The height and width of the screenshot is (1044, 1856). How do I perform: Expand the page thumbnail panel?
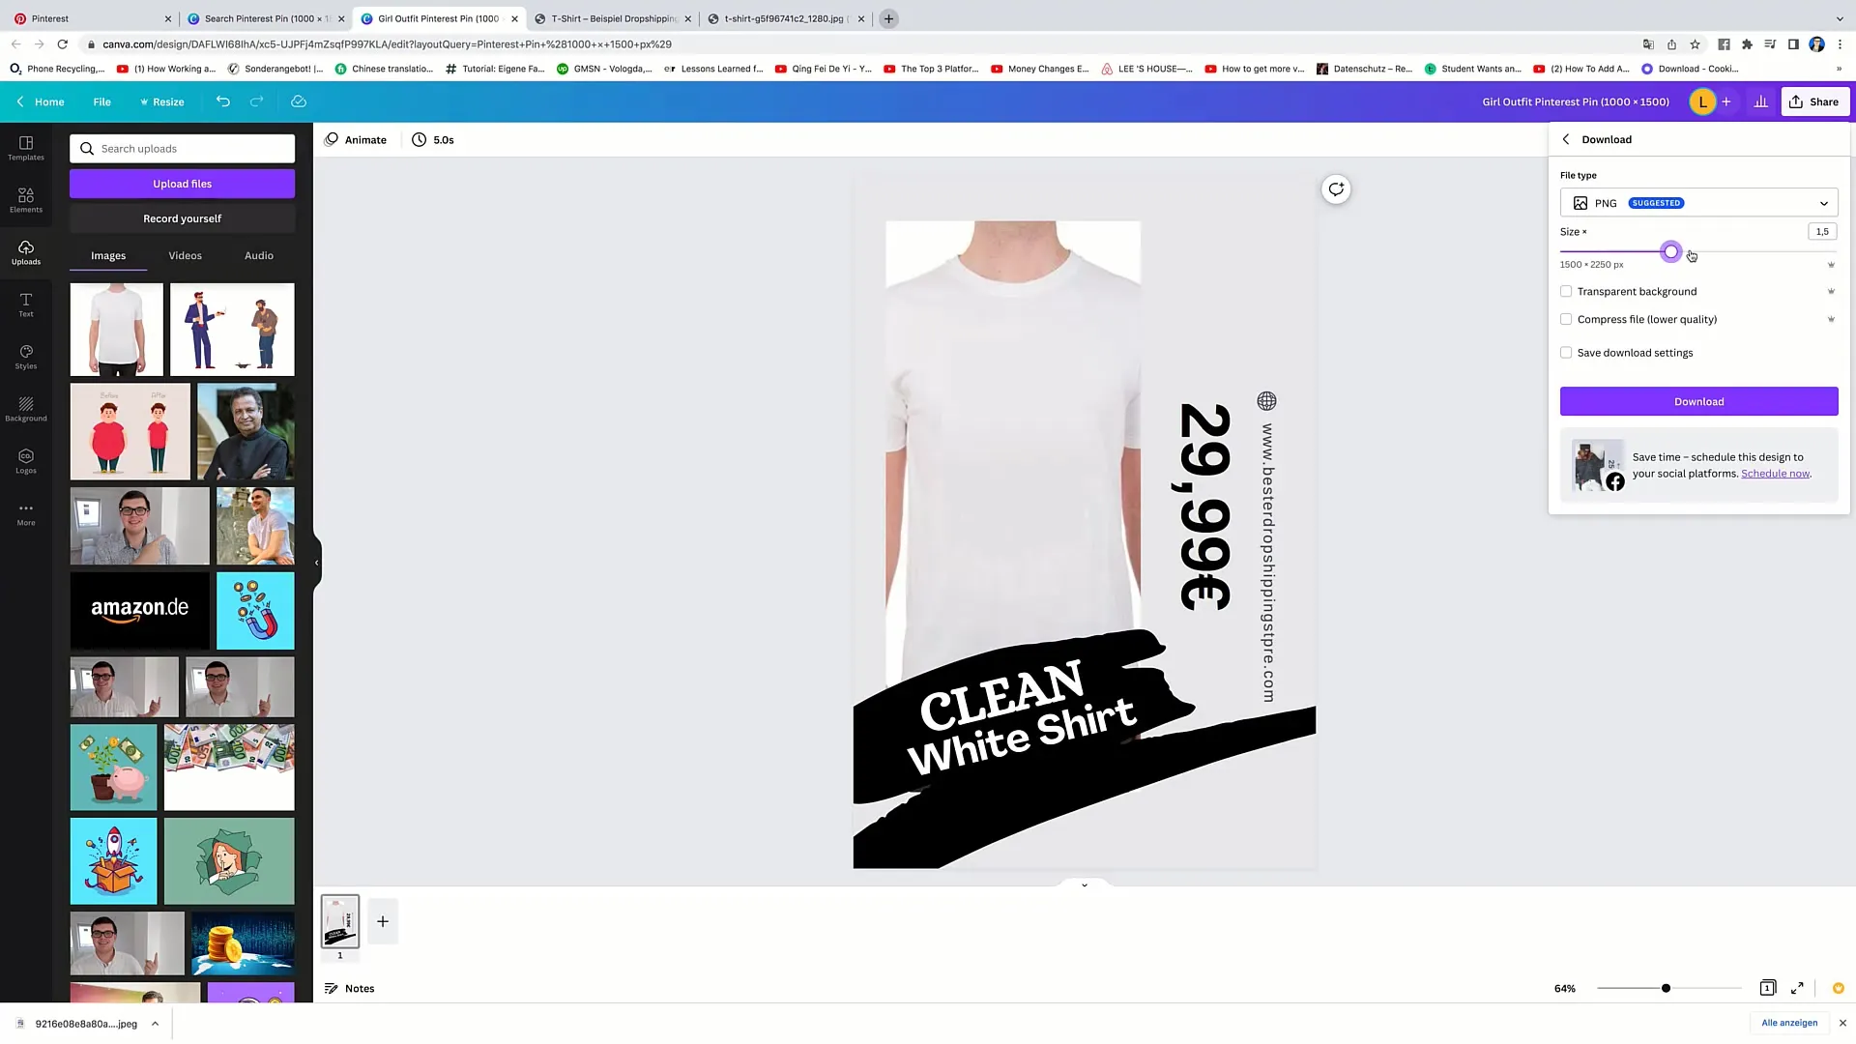(1084, 884)
